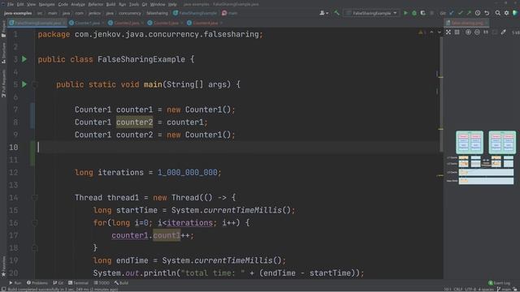The height and width of the screenshot is (292, 520).
Task: Collapse main method fold marker at line 5
Action: pos(34,84)
